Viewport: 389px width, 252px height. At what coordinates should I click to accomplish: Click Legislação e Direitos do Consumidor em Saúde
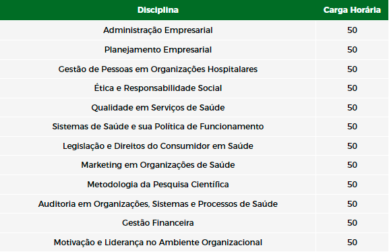158,146
